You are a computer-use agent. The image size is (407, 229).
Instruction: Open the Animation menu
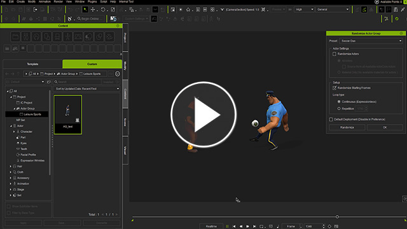45,1
